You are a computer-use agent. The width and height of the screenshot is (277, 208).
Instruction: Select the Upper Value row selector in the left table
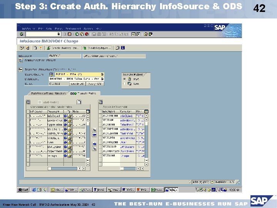28,125
